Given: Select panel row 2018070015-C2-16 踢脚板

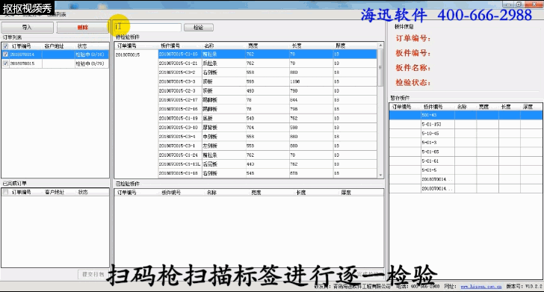Looking at the screenshot, I should tap(268, 109).
